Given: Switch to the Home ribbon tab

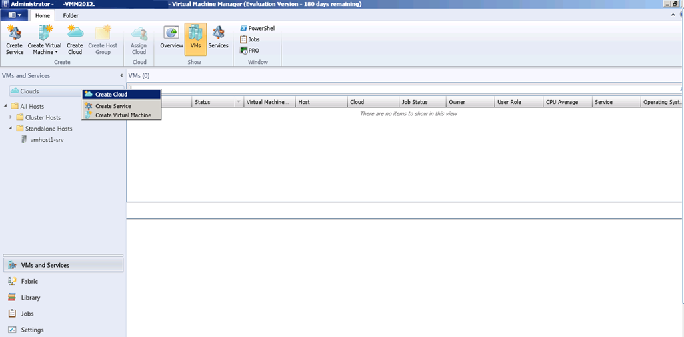Looking at the screenshot, I should [42, 16].
